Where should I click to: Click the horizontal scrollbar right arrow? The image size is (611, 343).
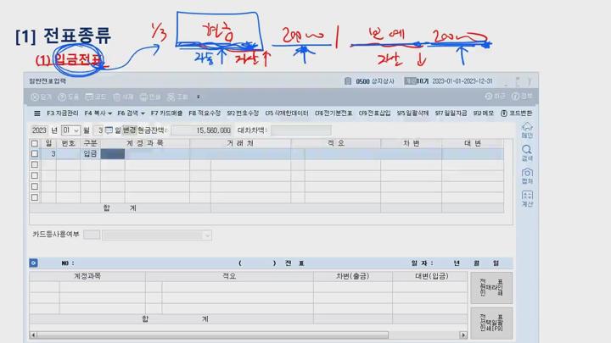point(463,335)
